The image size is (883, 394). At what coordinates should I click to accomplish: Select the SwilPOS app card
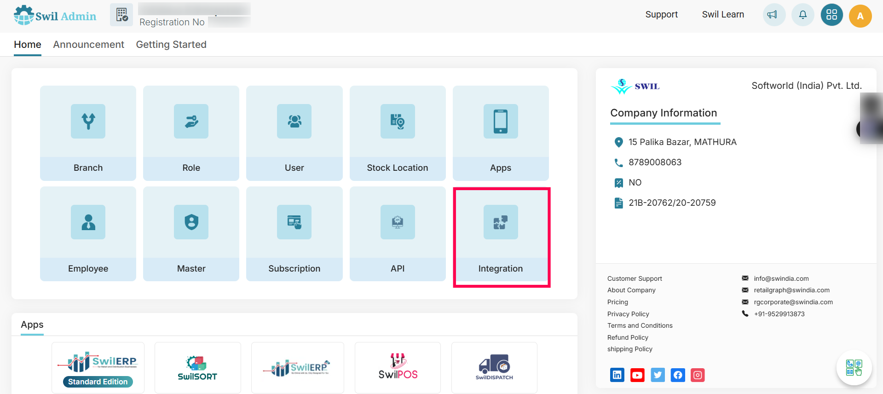(398, 368)
